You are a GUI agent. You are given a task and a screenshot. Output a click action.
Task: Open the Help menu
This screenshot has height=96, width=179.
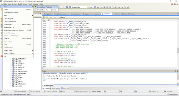click(41, 4)
